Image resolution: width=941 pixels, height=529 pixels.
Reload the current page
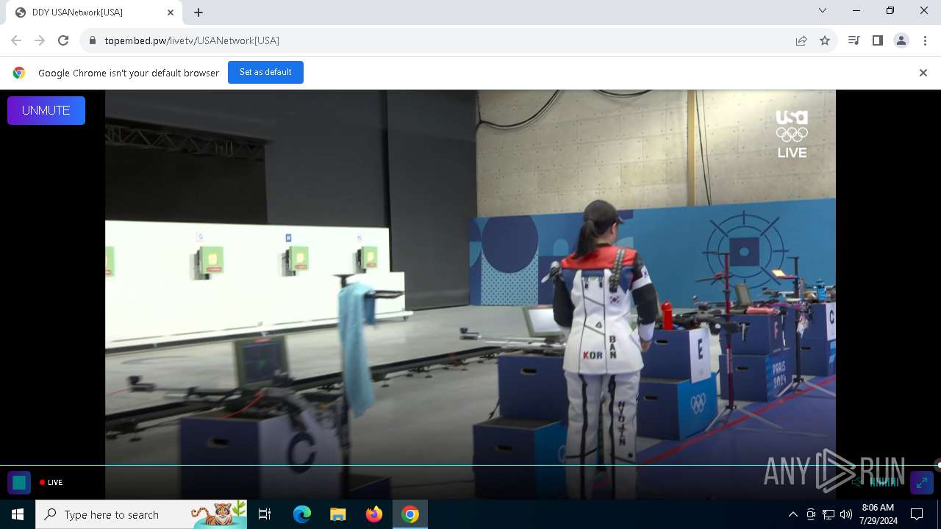click(63, 40)
